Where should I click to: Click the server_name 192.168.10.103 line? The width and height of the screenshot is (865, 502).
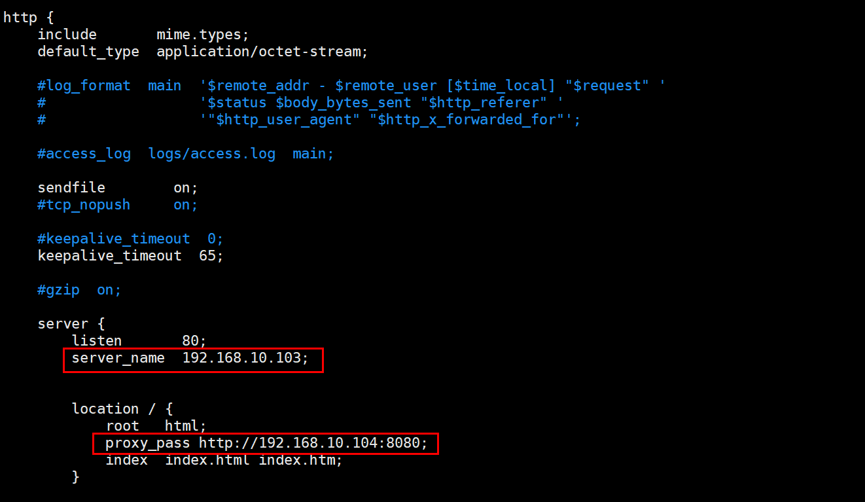(190, 358)
